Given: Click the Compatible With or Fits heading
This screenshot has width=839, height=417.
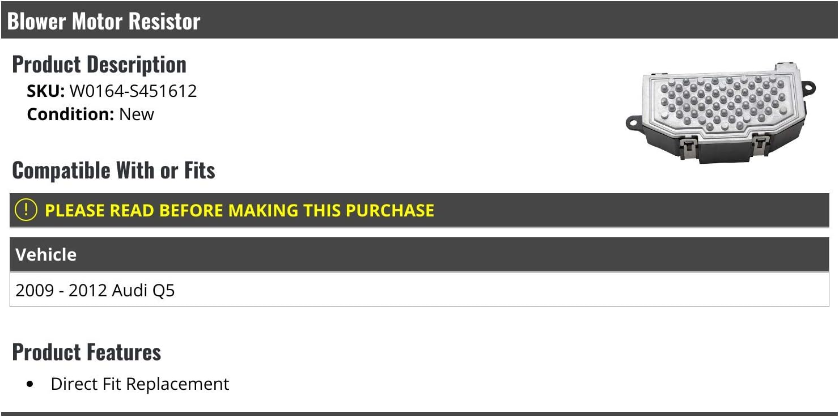Looking at the screenshot, I should [x=113, y=170].
